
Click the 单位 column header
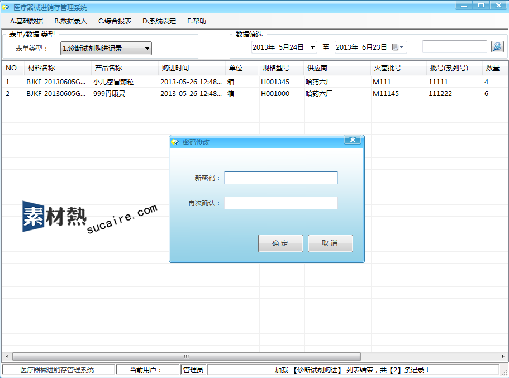pos(242,68)
